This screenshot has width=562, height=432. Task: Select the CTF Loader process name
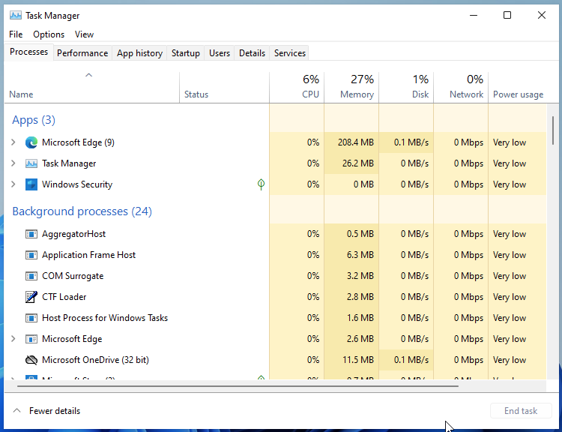(64, 297)
